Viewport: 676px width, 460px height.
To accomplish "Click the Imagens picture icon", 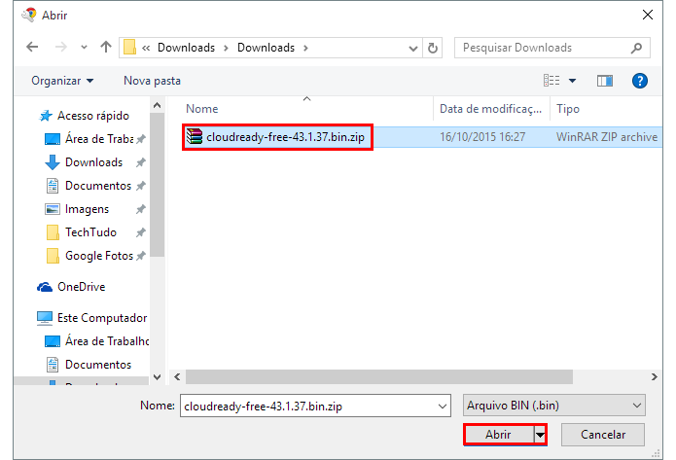I will (53, 209).
